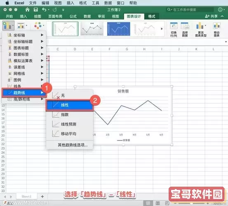This screenshot has width=228, height=206.
Task: Expand more chart styles arrow
Action: click(162, 29)
